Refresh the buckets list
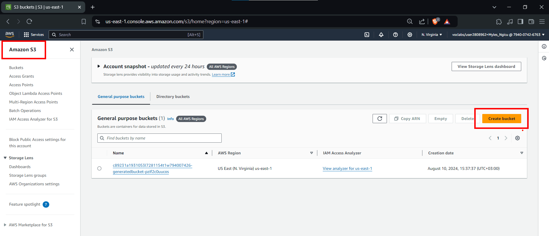 380,119
